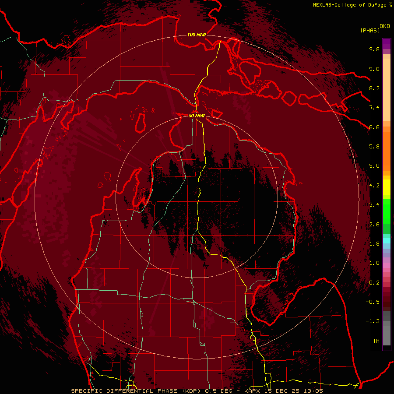Click the 0.5 DEG tilt text in the caption
Image resolution: width=394 pixels, height=394 pixels.
(218, 391)
